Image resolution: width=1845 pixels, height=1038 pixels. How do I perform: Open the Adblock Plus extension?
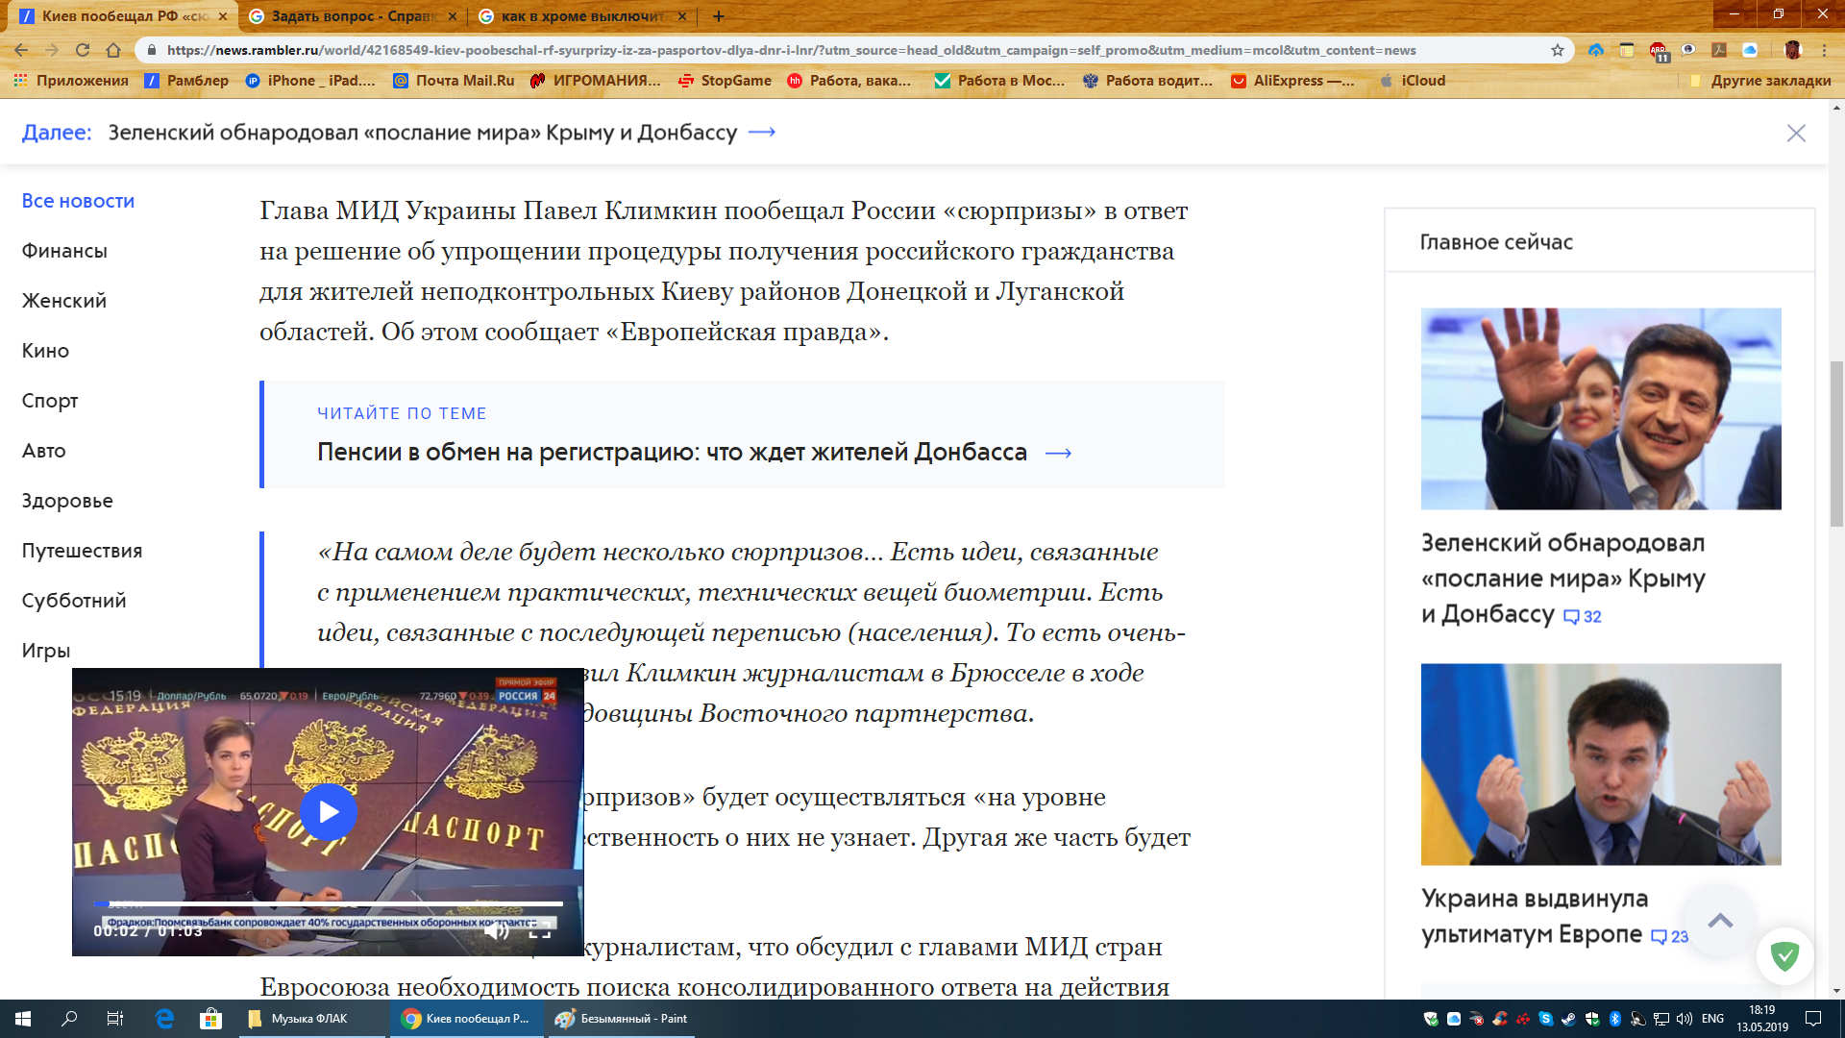click(1659, 51)
